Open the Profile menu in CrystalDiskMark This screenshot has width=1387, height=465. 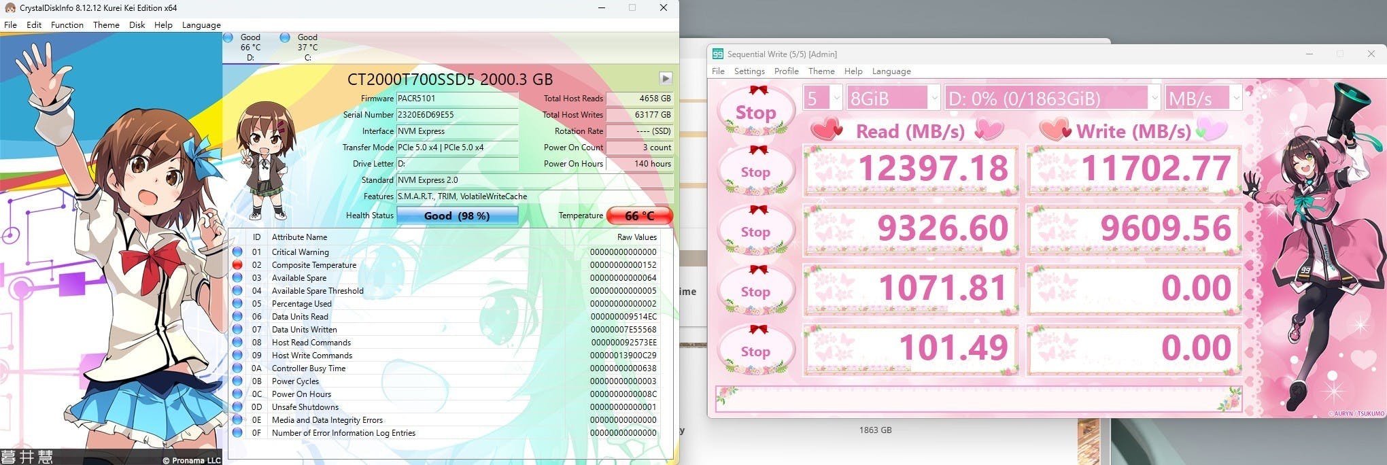tap(786, 71)
